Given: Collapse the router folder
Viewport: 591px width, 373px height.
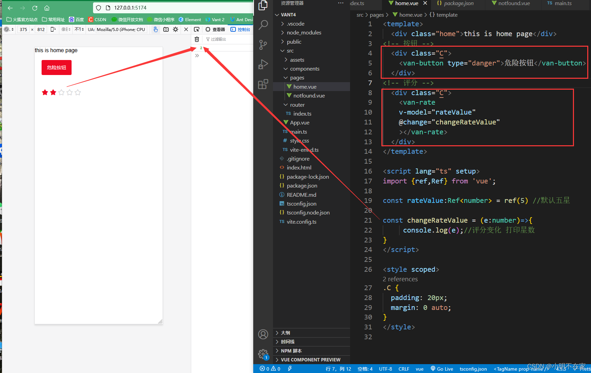Looking at the screenshot, I should coord(312,105).
